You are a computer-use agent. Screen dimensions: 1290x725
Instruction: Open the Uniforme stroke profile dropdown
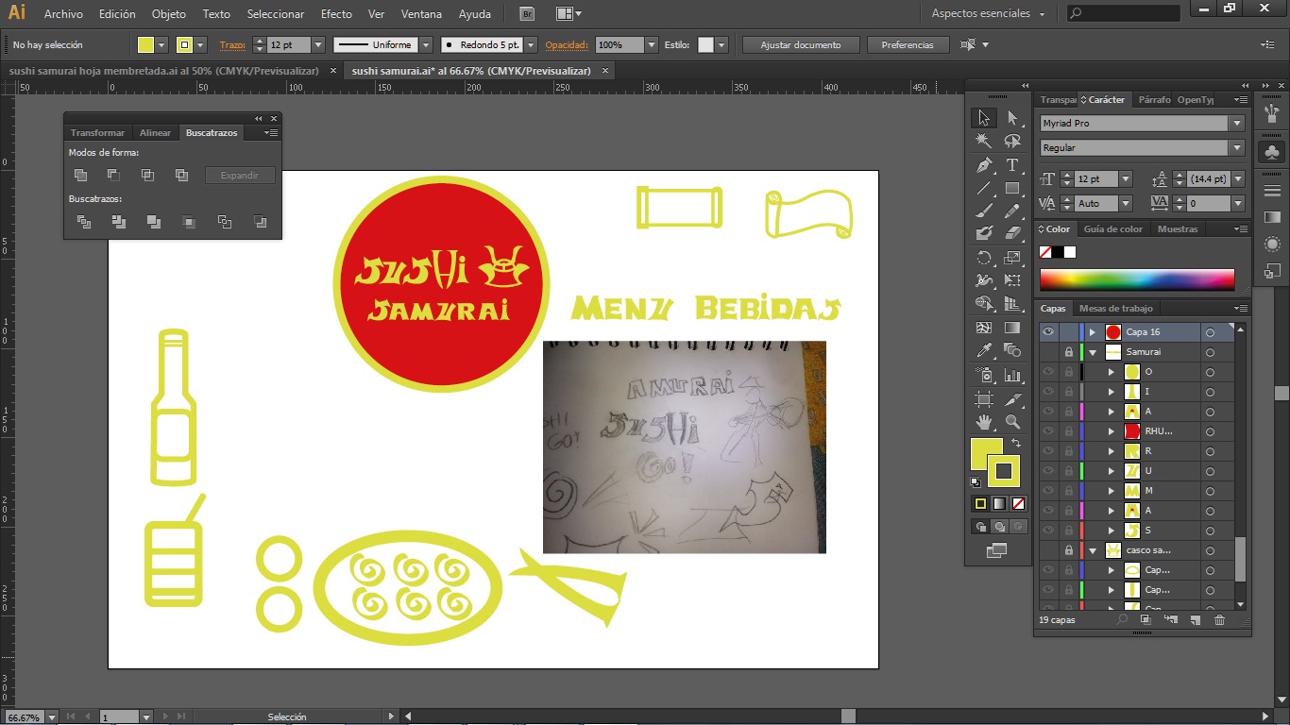click(426, 45)
